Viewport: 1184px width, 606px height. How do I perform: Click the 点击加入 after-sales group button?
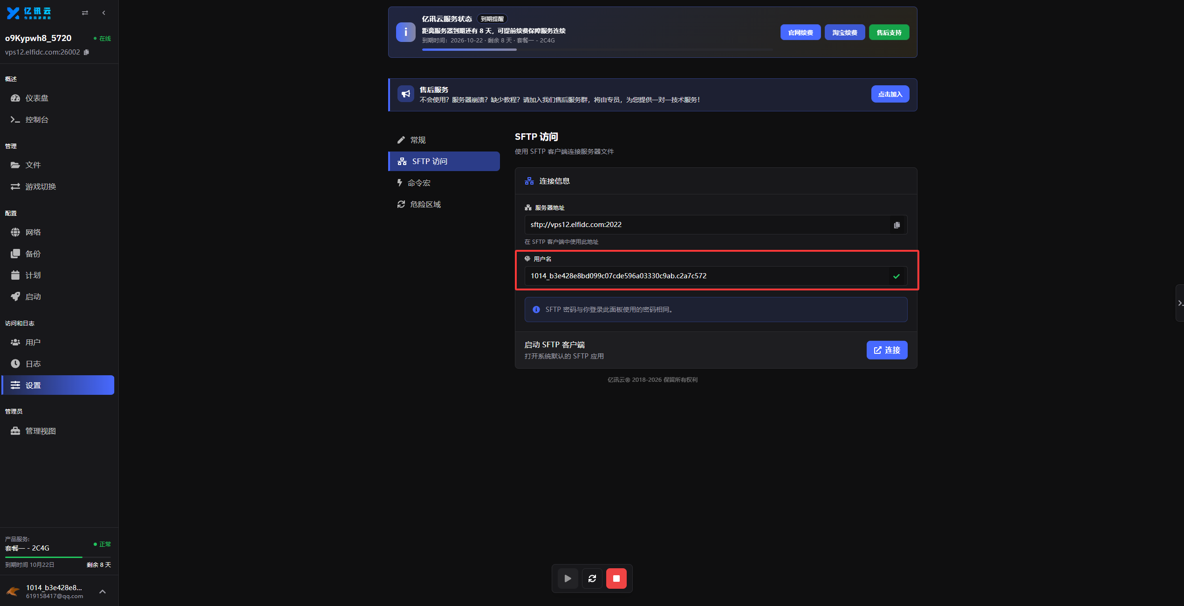pyautogui.click(x=890, y=94)
